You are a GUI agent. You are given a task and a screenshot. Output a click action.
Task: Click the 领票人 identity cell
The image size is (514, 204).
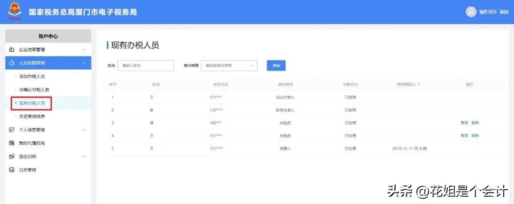coord(285,149)
